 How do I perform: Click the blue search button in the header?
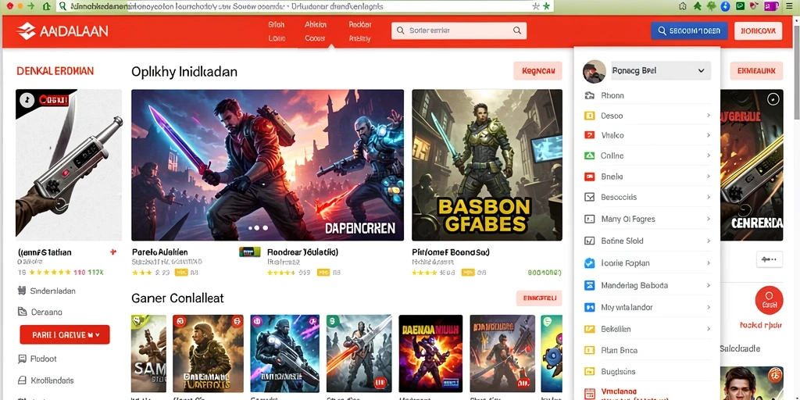[689, 30]
